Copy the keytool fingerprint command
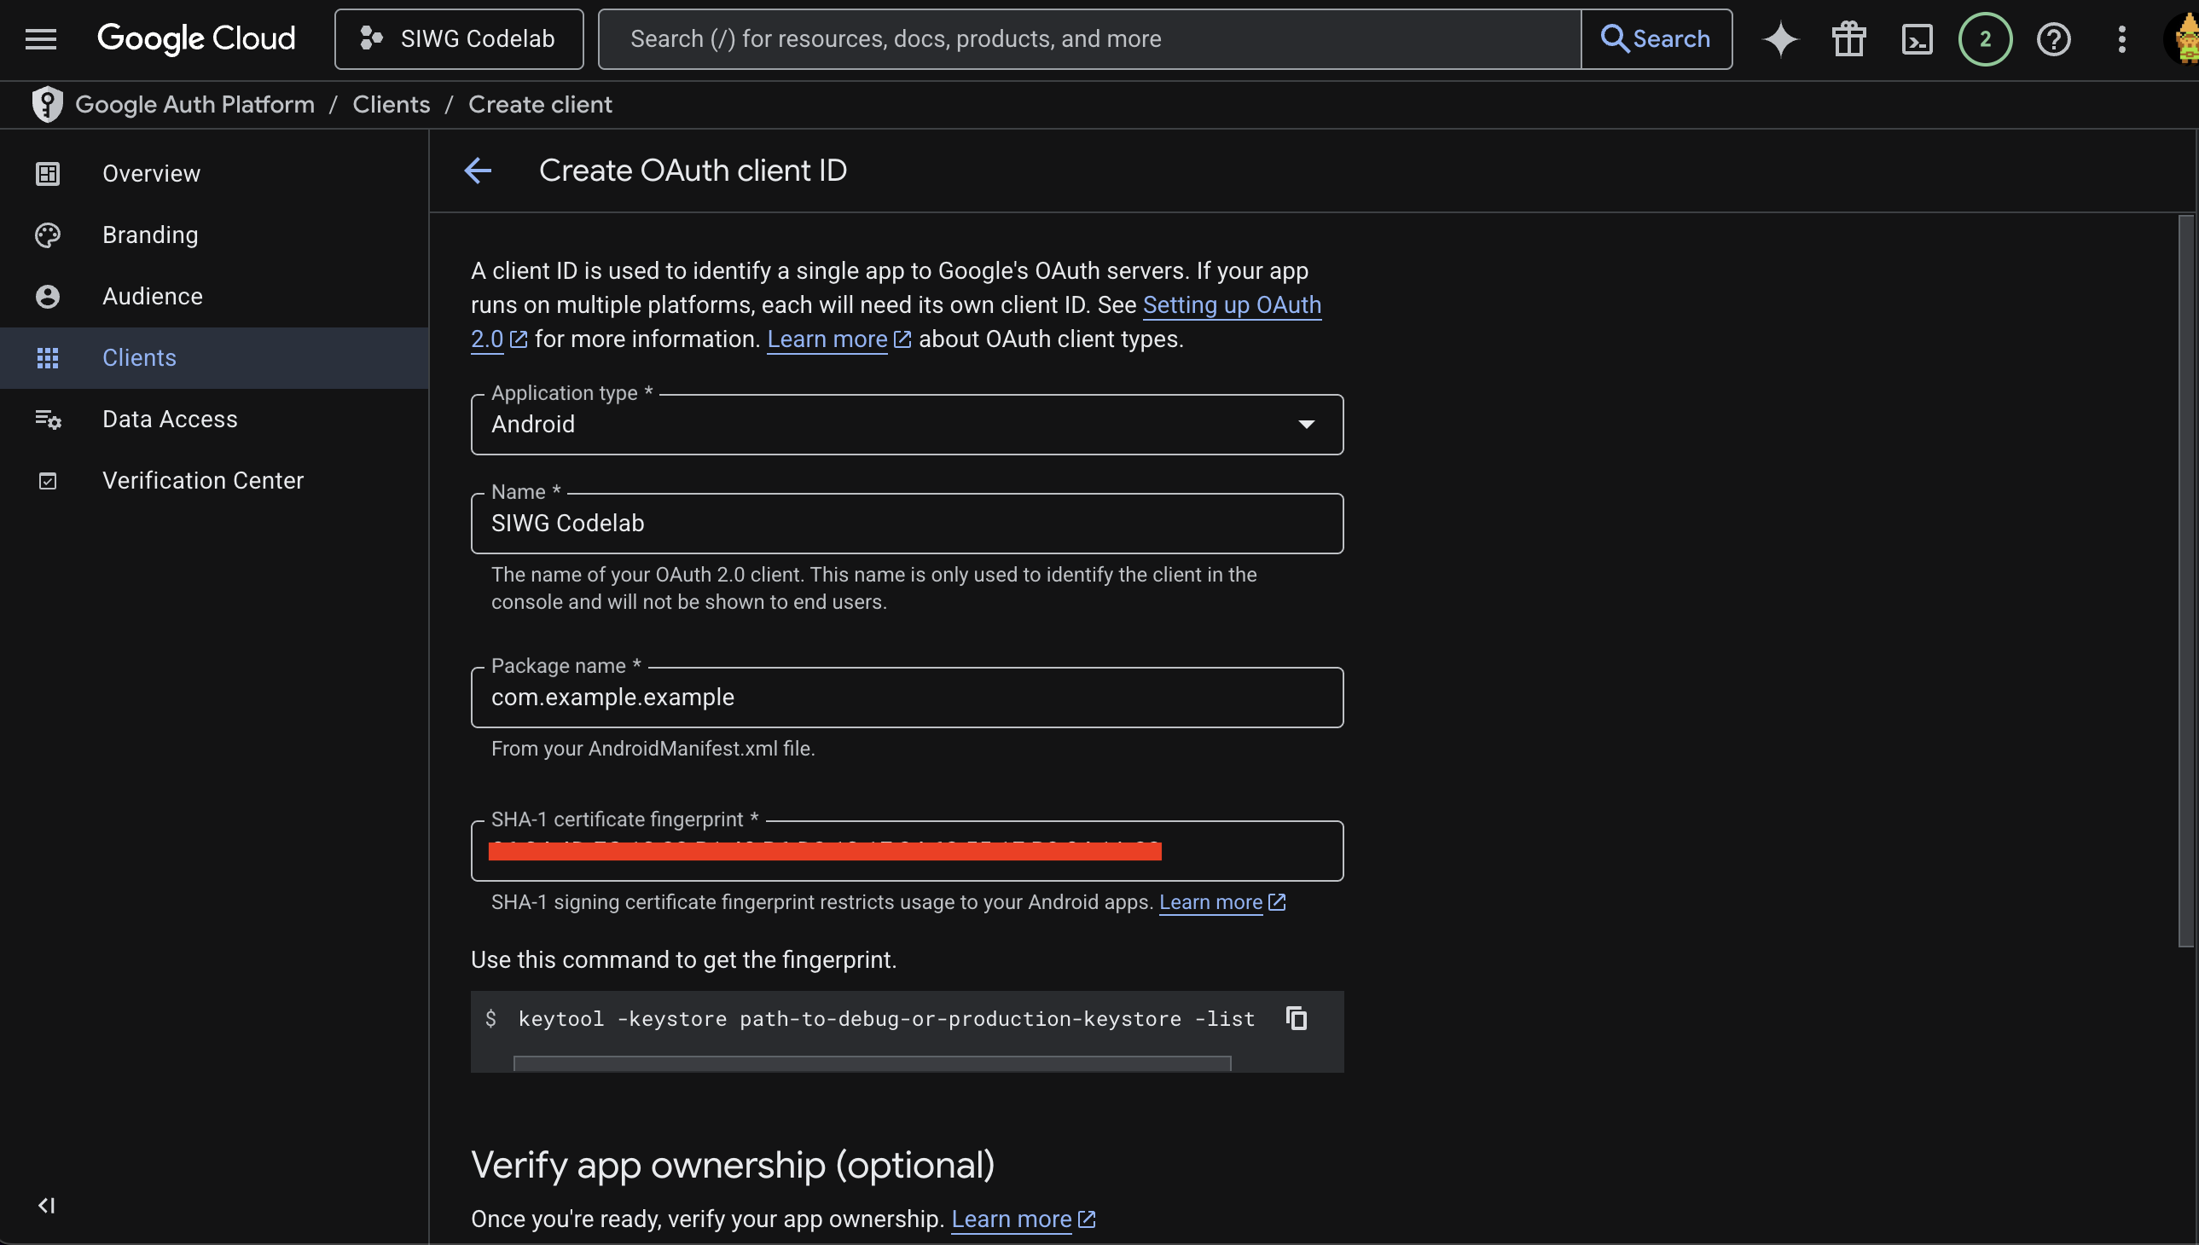The height and width of the screenshot is (1245, 2199). click(x=1295, y=1017)
